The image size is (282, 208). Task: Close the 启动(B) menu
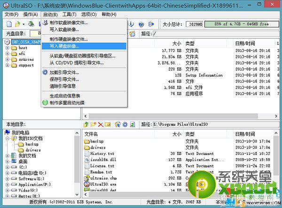click(50, 15)
